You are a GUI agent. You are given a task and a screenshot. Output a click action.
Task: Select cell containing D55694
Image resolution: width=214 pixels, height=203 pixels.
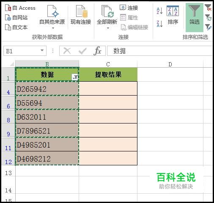47,102
